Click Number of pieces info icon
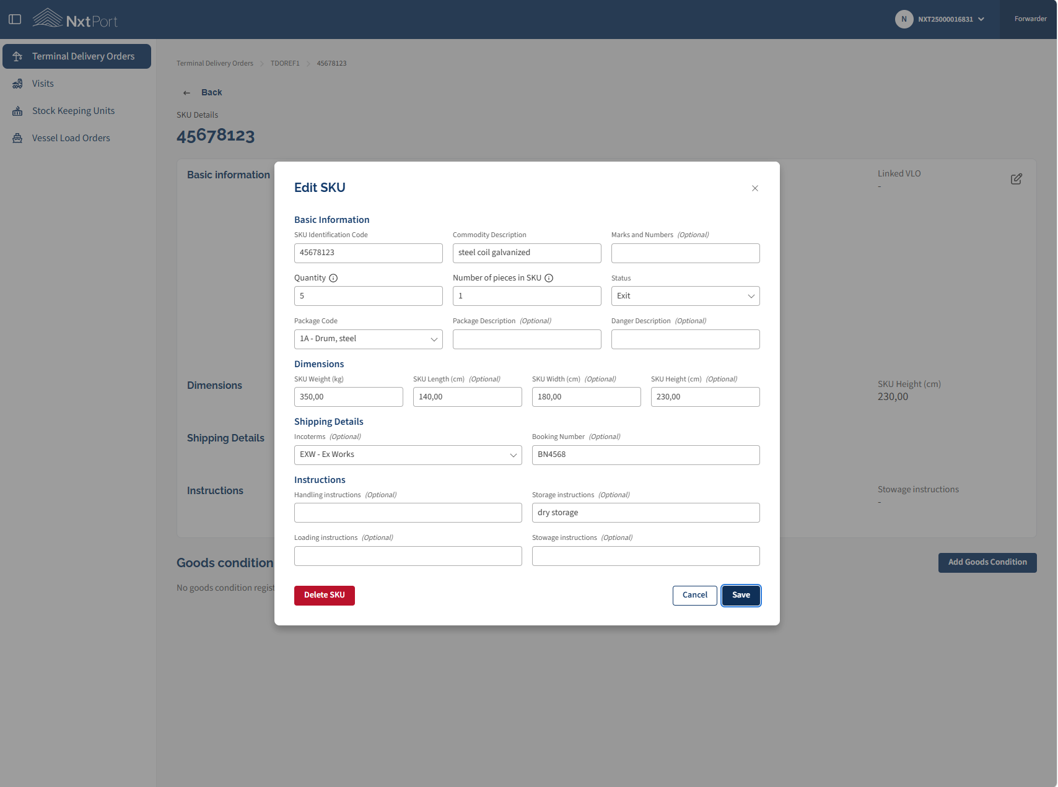The height and width of the screenshot is (787, 1058). 549,278
